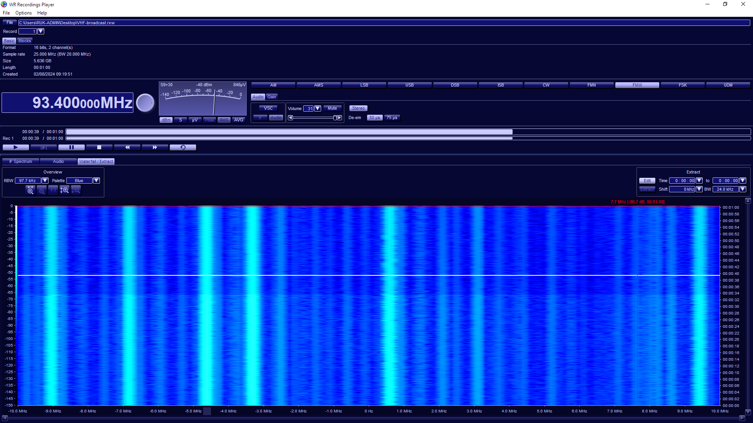Pause the recording playback

coord(71,148)
